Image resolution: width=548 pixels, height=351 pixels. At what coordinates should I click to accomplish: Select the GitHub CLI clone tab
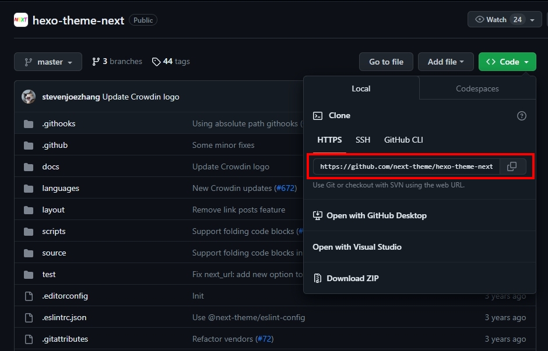pos(403,140)
